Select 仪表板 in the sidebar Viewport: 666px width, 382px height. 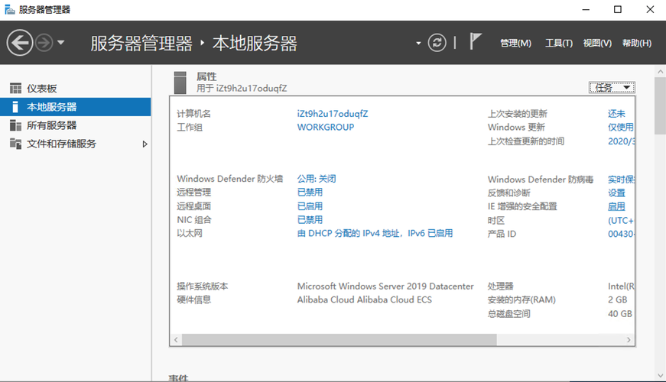(x=42, y=89)
